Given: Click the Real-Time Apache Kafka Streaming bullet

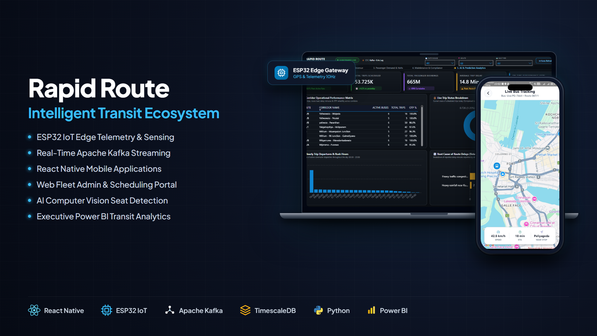Looking at the screenshot, I should tap(104, 153).
